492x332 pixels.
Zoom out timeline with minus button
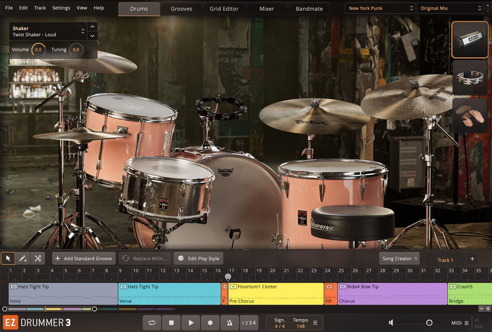pos(482,309)
